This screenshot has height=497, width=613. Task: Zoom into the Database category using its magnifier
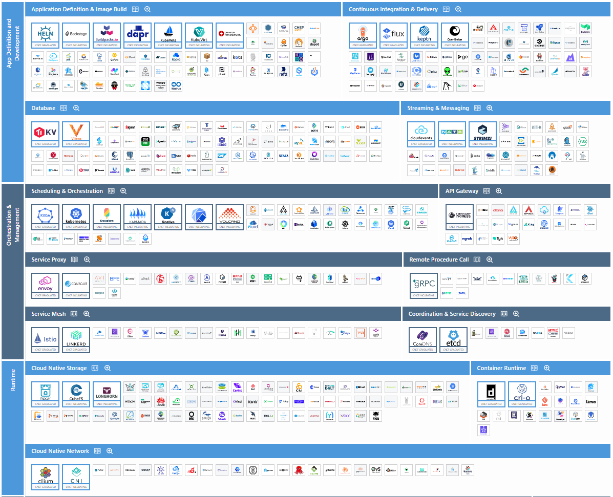[x=76, y=108]
